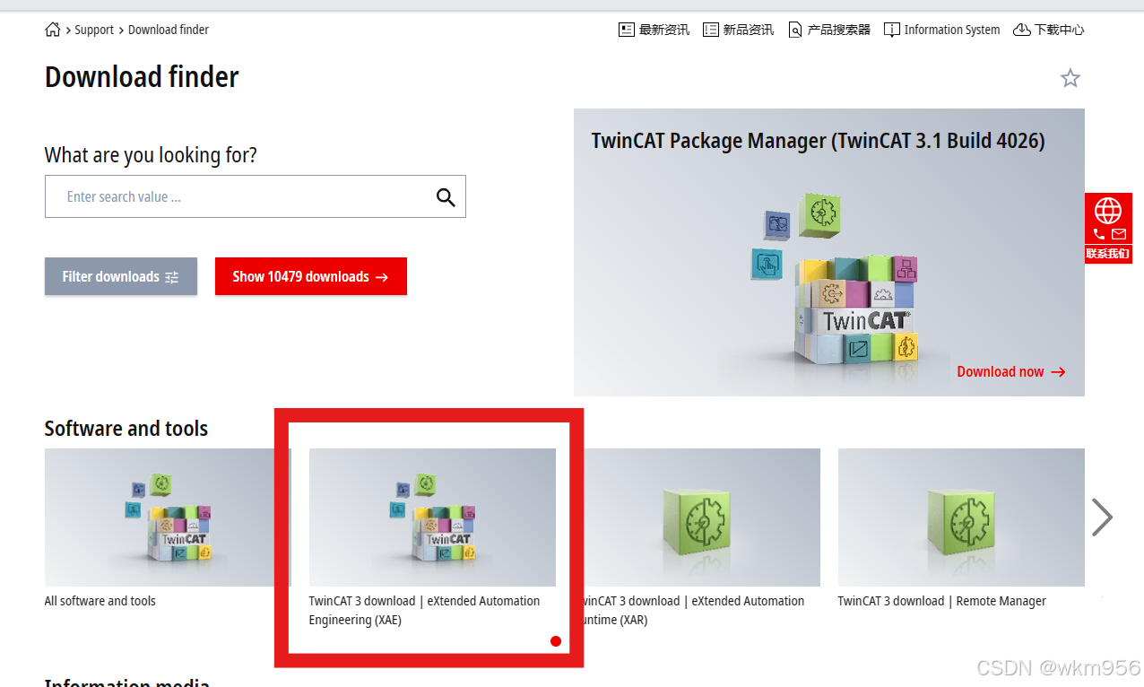Click the 下载中心 cloud download icon
Screen dimensions: 1144x687
1022,30
